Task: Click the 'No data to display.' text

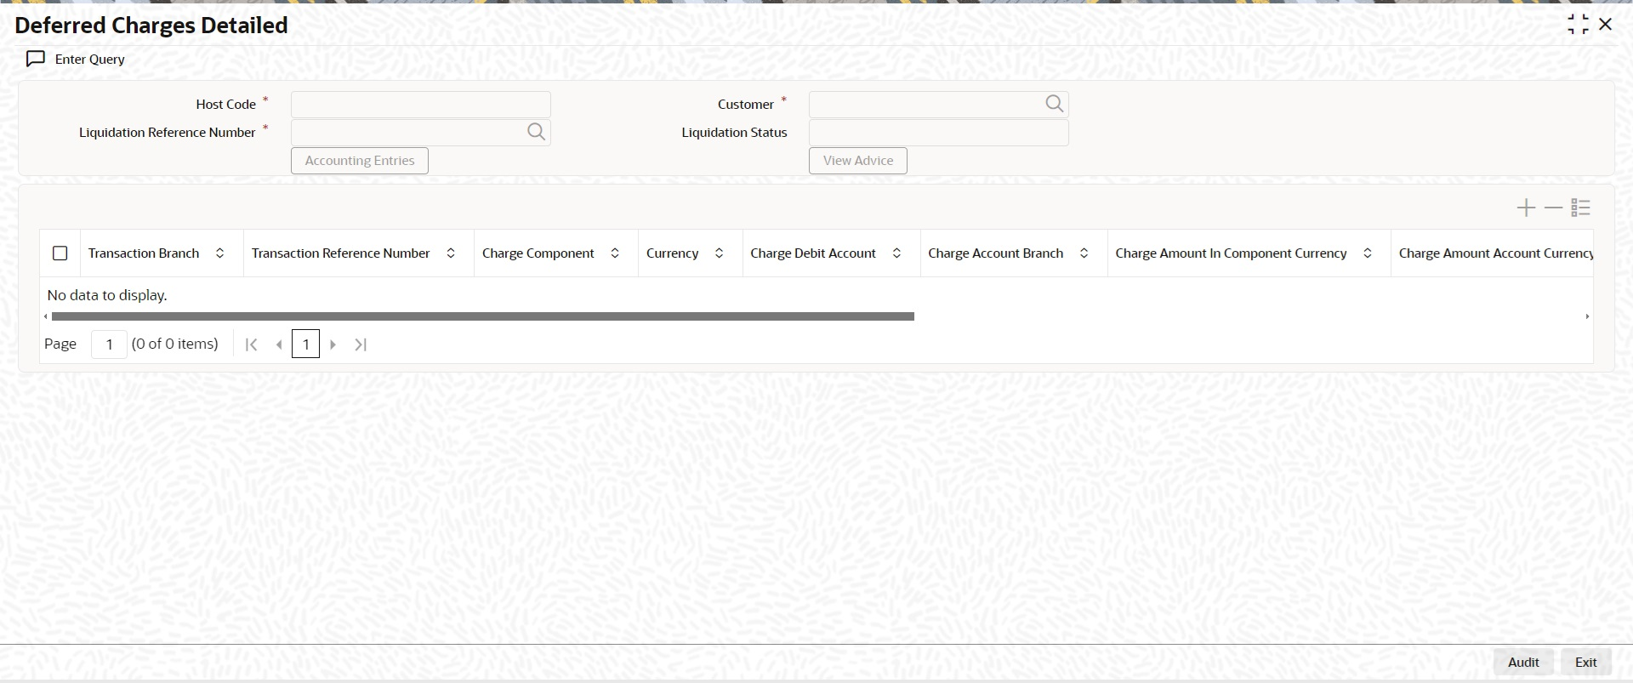Action: tap(107, 295)
